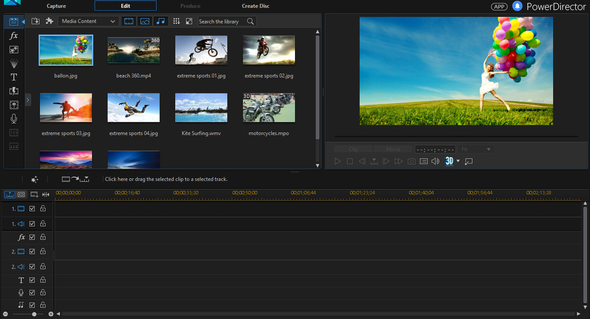Uncheck audio track 1 enable checkbox
This screenshot has height=319, width=590.
click(x=32, y=224)
